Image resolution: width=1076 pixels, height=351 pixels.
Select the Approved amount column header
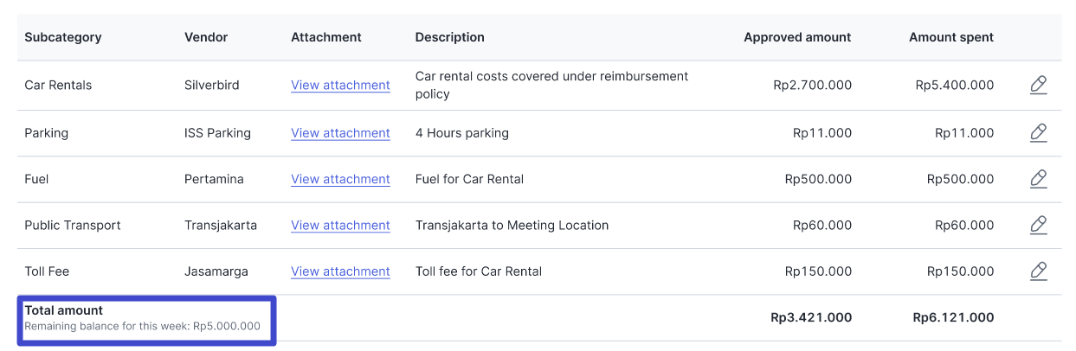(797, 37)
